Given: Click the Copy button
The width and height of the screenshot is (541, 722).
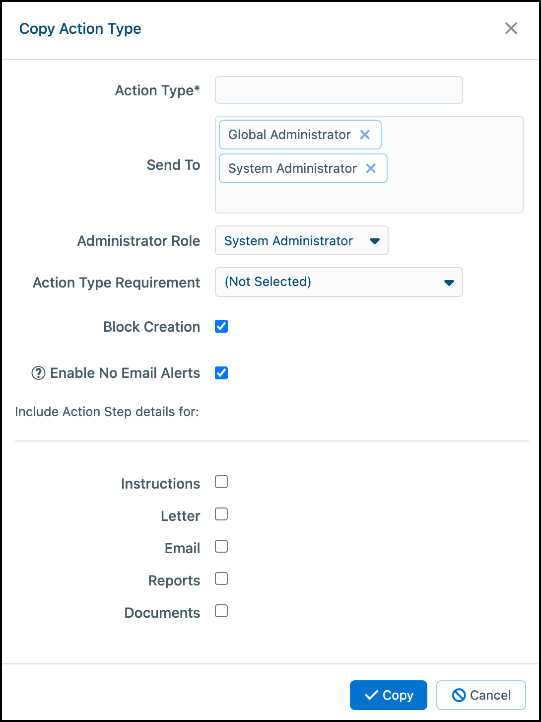Looking at the screenshot, I should pyautogui.click(x=389, y=695).
